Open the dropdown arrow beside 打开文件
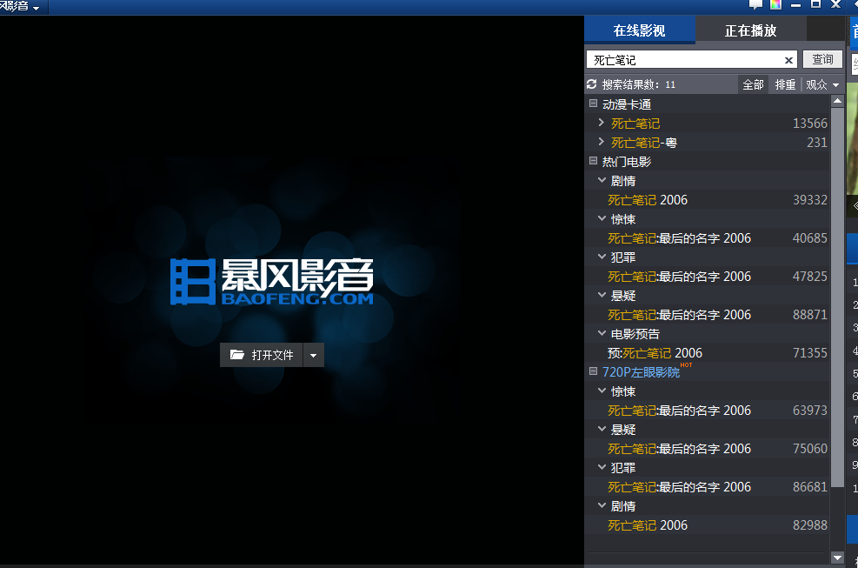The image size is (858, 568). [313, 355]
